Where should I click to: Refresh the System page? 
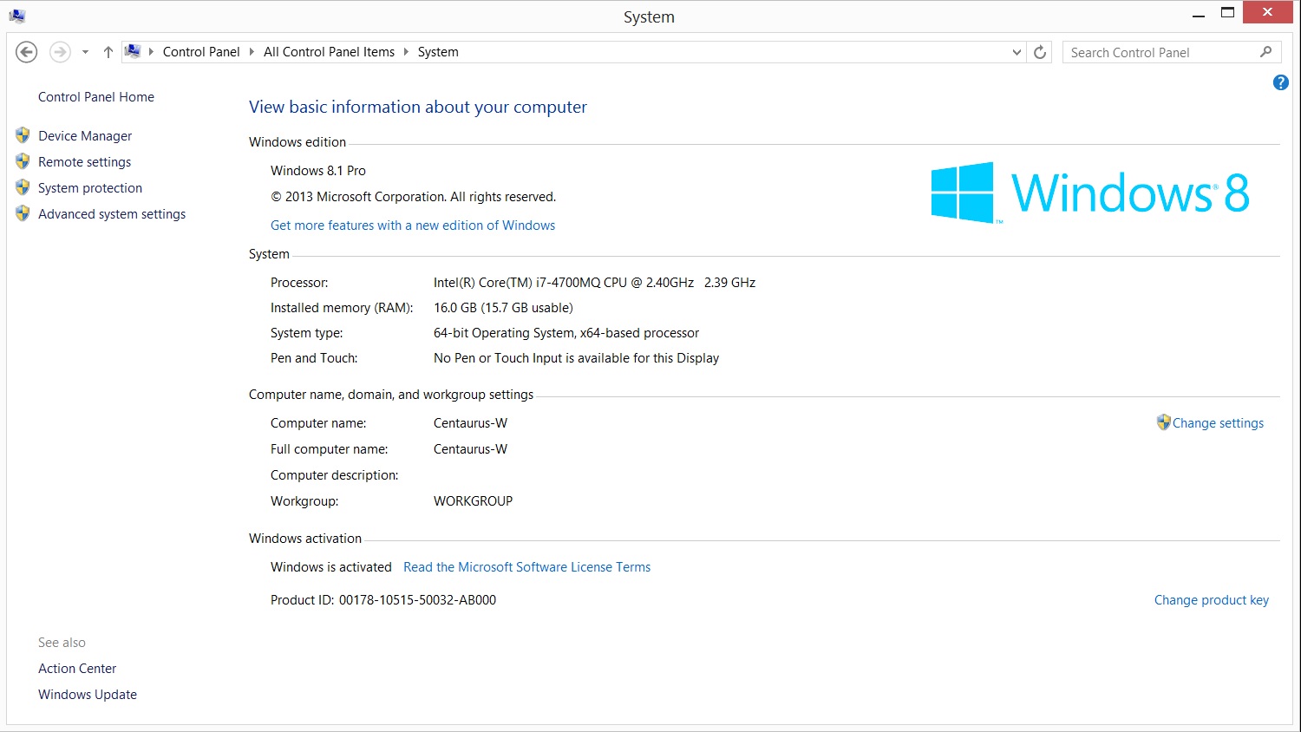tap(1040, 52)
